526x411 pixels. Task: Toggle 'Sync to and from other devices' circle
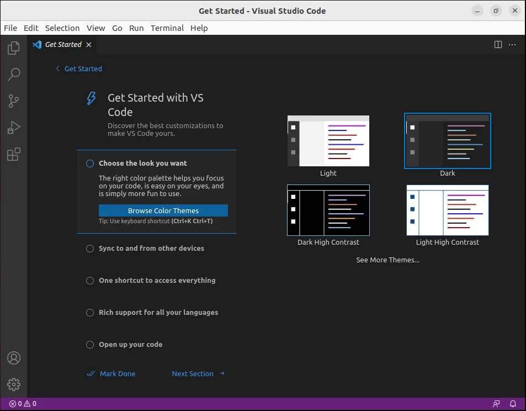[90, 249]
